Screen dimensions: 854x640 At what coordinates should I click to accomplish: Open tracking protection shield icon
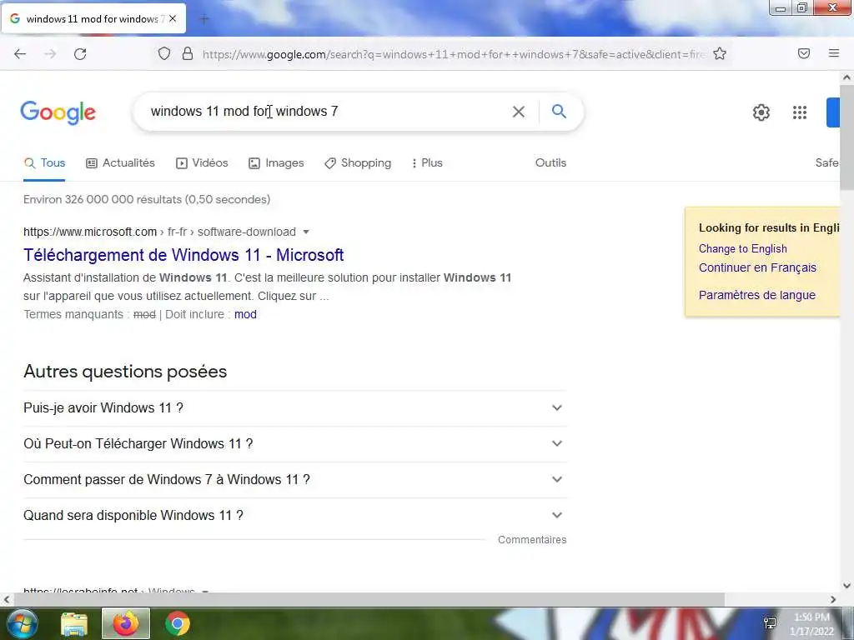click(x=164, y=54)
